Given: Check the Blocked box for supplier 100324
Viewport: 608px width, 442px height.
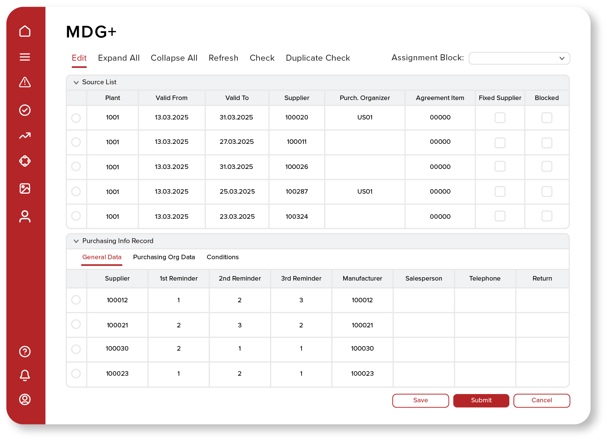Looking at the screenshot, I should [546, 216].
